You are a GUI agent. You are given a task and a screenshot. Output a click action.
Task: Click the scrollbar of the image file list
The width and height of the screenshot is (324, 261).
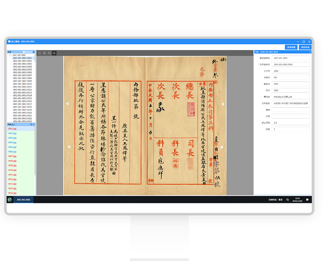coord(35,151)
